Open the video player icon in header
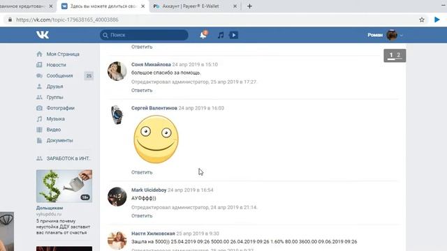447x251 pixels. (x=233, y=35)
